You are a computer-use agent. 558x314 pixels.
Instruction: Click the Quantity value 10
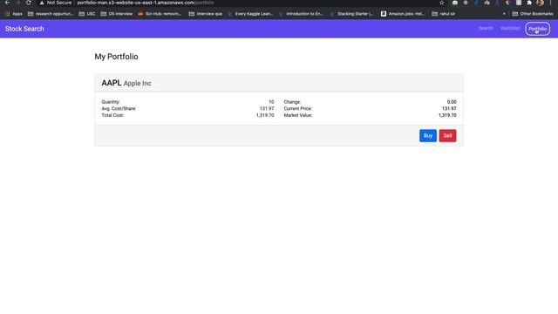[271, 102]
